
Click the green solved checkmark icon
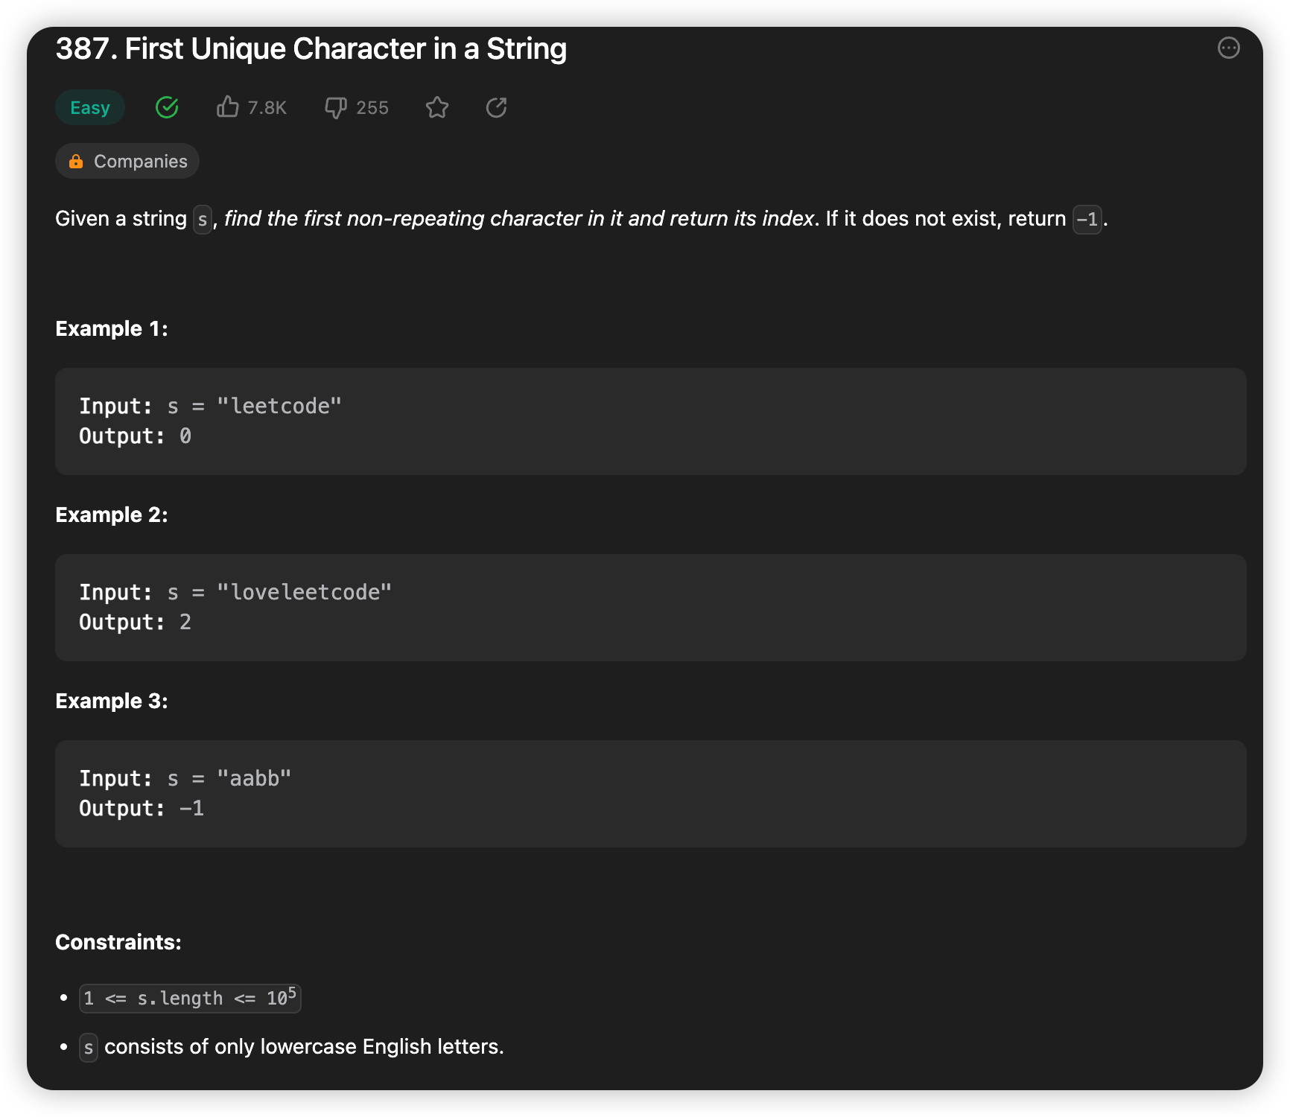click(166, 107)
